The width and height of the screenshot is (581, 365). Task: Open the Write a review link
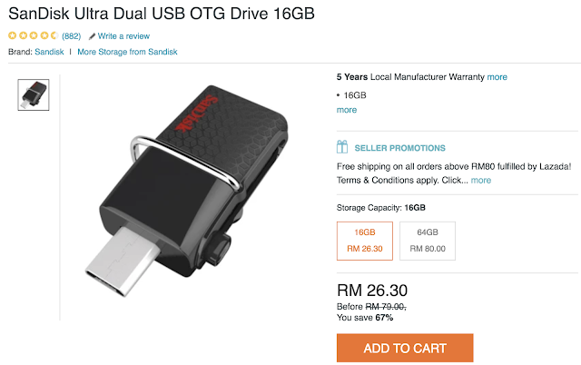tap(123, 36)
